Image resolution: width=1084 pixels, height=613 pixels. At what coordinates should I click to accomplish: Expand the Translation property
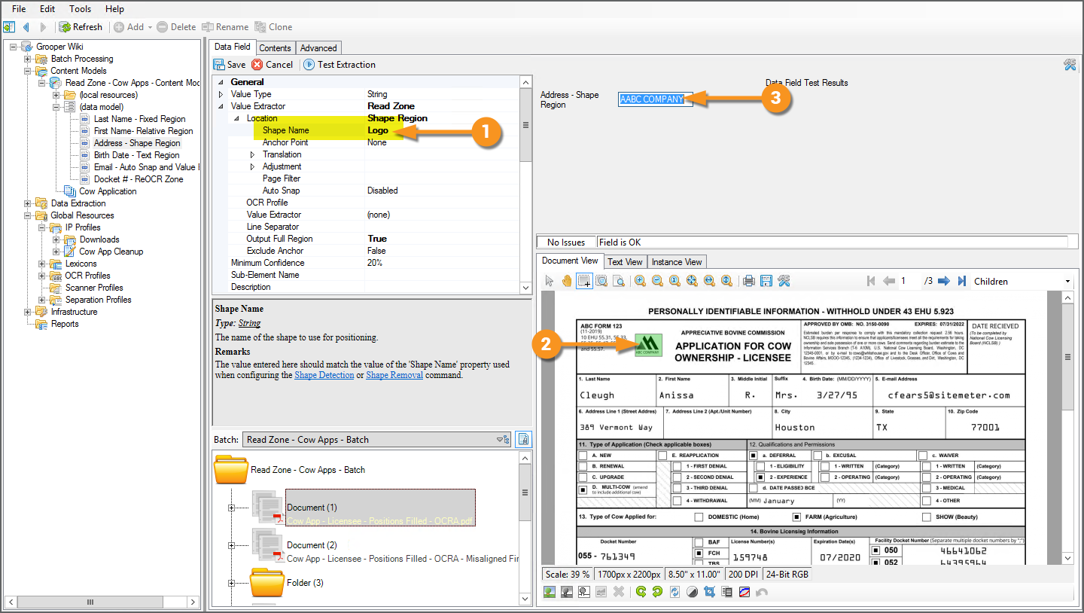[x=252, y=154]
